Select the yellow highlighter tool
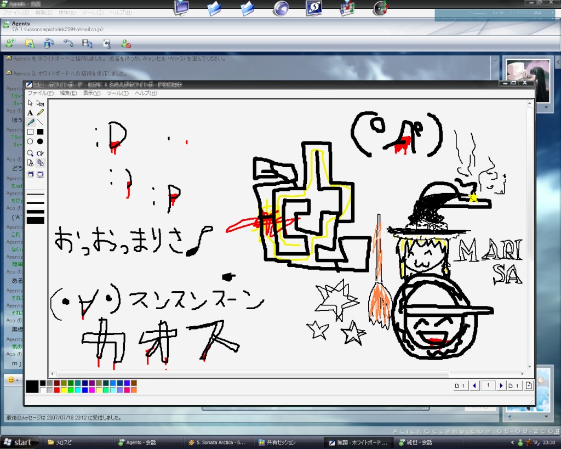The width and height of the screenshot is (561, 449). 41,113
